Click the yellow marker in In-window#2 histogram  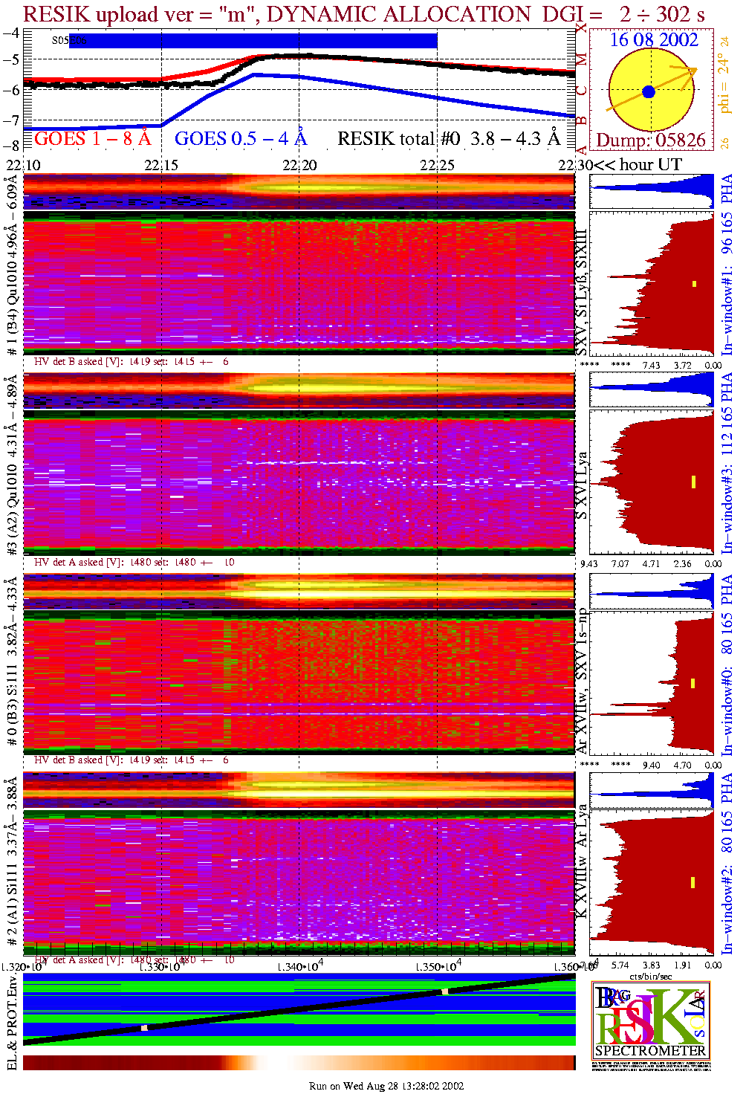(693, 882)
